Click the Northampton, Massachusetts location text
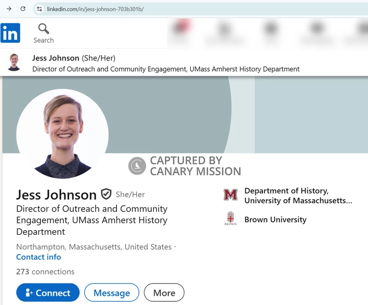The width and height of the screenshot is (368, 305). pyautogui.click(x=94, y=247)
